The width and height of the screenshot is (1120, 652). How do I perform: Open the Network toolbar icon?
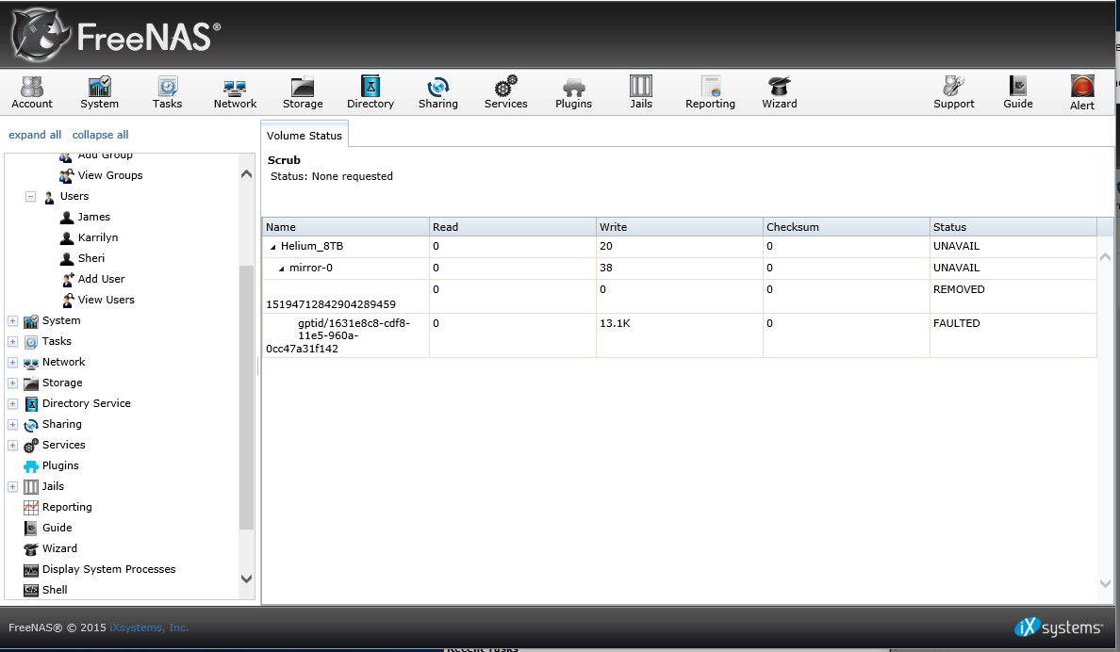pyautogui.click(x=235, y=92)
